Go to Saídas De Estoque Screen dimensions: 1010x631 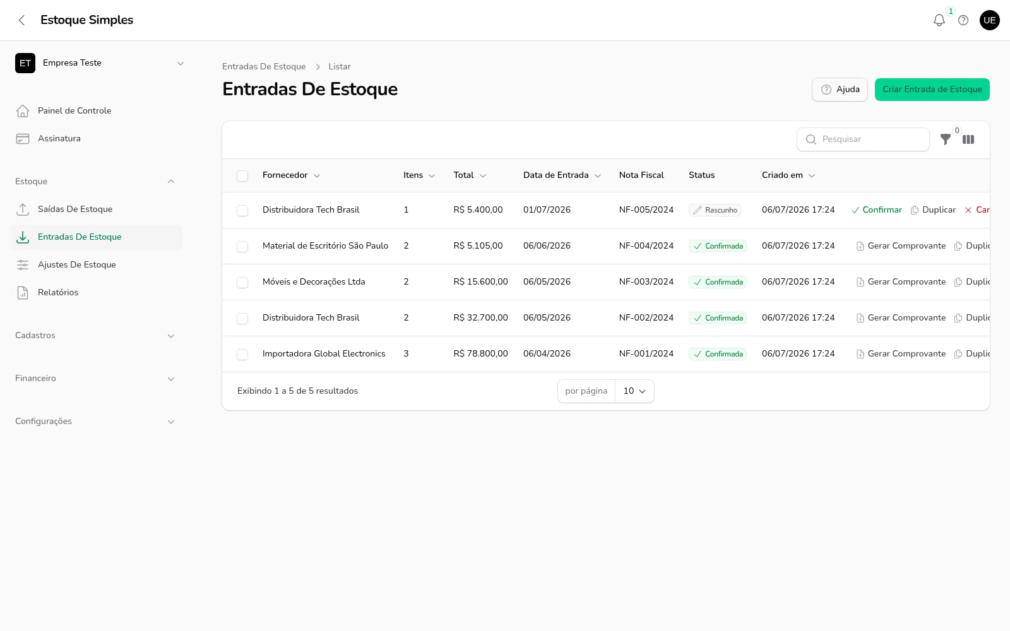coord(97,209)
